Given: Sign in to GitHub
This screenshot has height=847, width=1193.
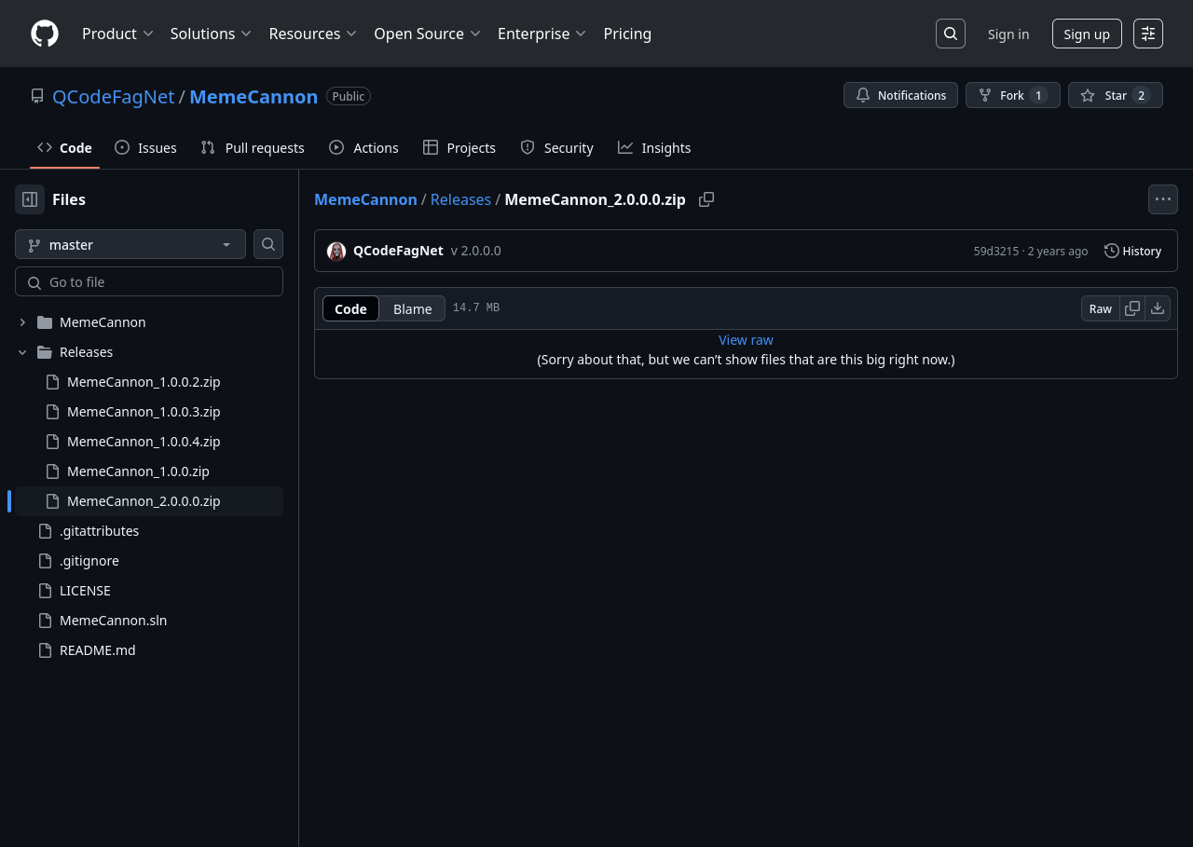Looking at the screenshot, I should [1008, 34].
